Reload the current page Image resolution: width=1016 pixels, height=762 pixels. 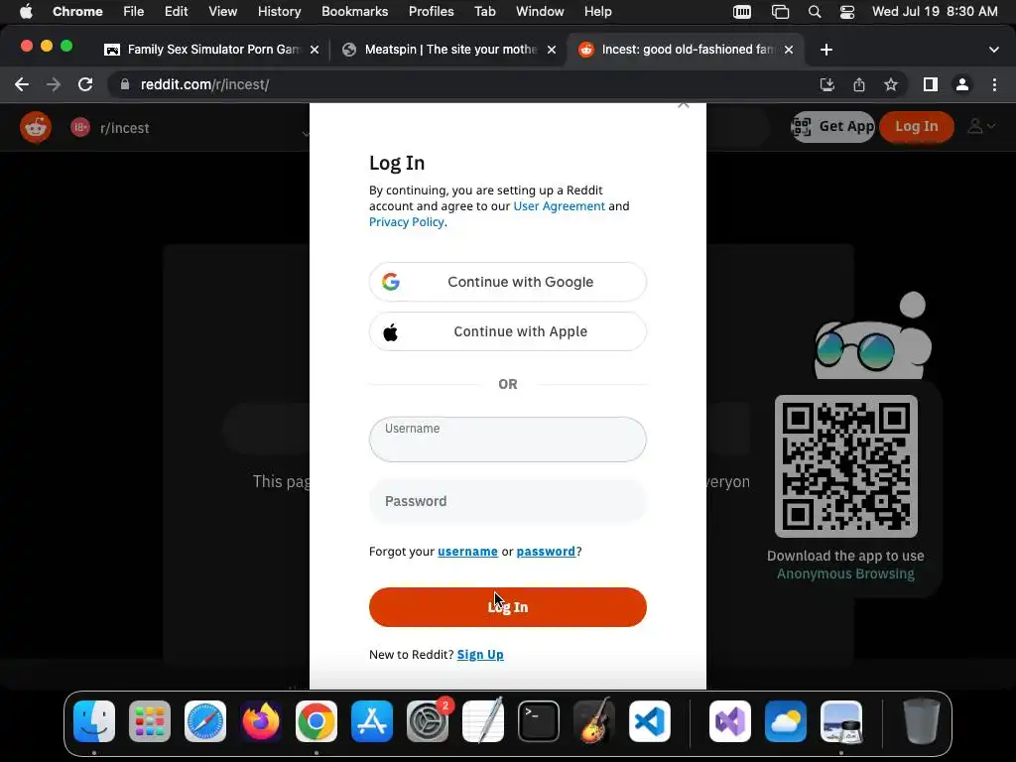coord(85,84)
